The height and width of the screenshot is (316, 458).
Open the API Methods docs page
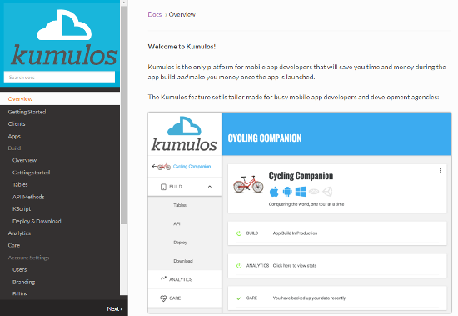28,197
